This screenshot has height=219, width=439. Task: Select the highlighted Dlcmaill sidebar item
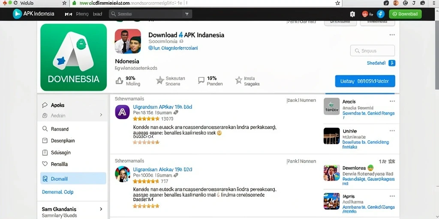coord(73,178)
